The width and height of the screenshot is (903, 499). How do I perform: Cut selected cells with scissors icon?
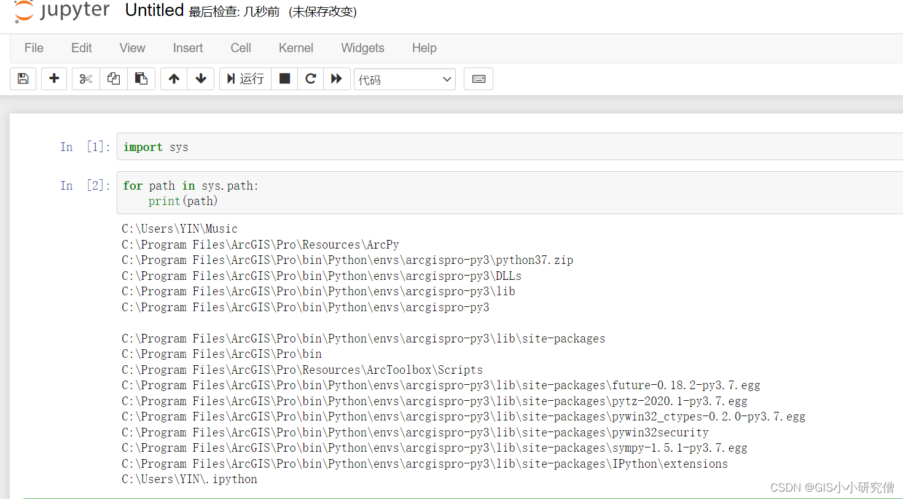[86, 79]
